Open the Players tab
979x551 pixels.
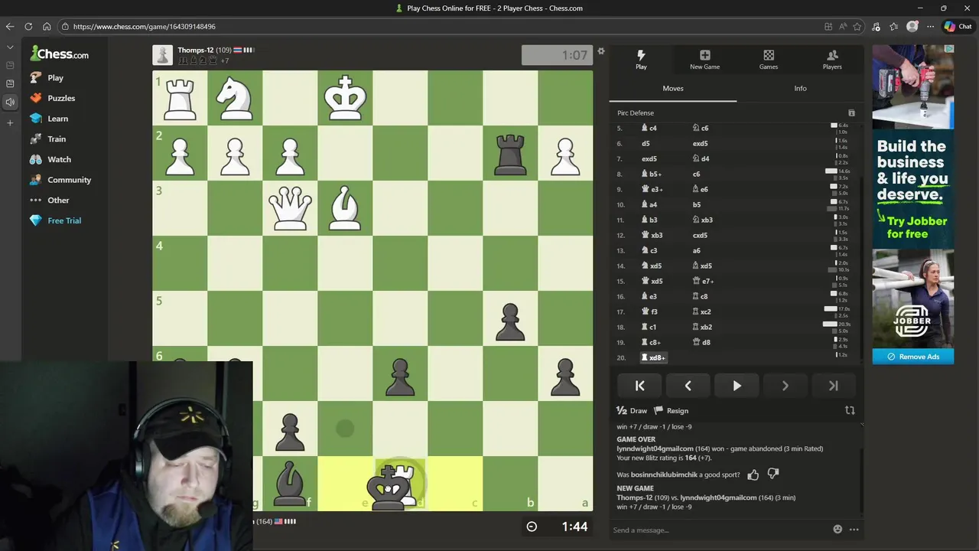pyautogui.click(x=832, y=60)
